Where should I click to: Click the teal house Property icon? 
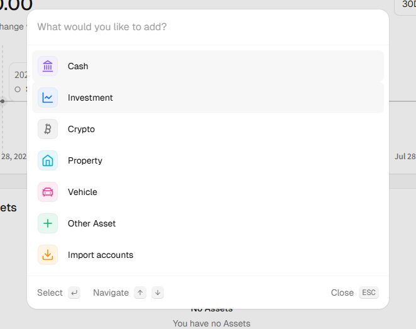click(48, 160)
